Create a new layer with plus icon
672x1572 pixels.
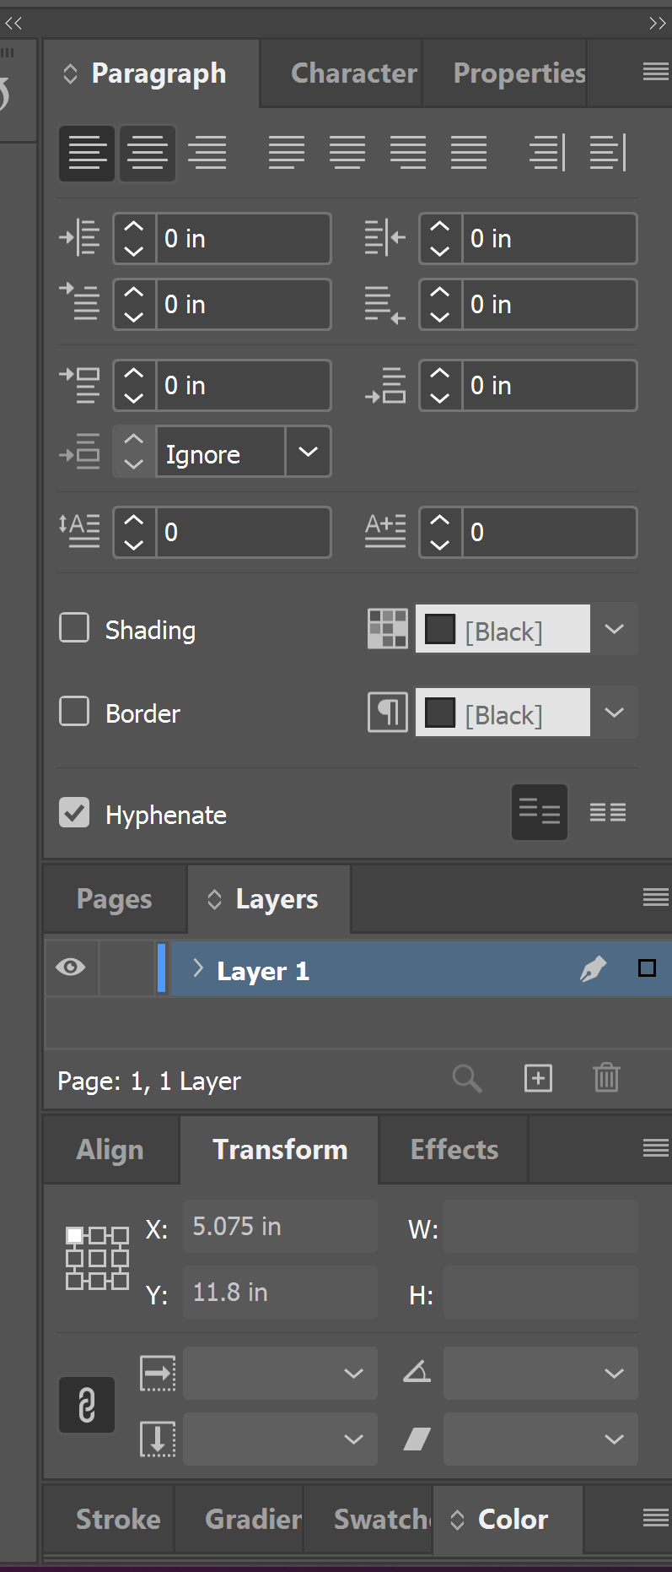538,1078
